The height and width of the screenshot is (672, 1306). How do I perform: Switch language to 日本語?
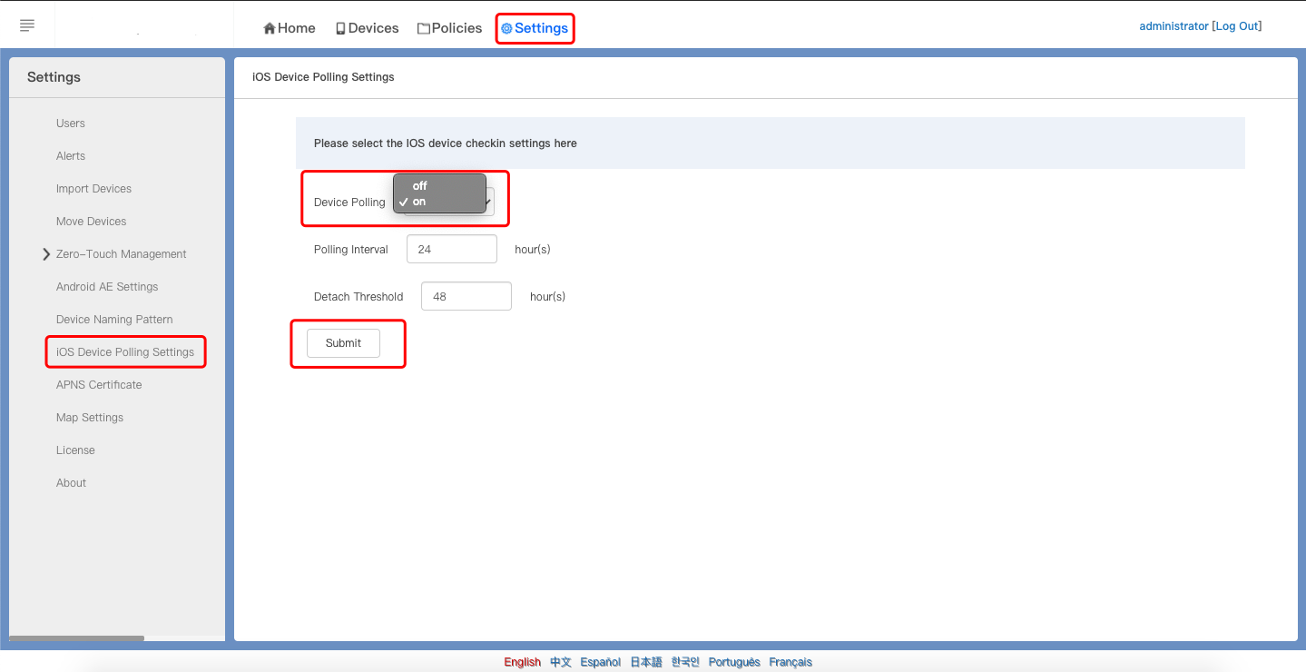[x=646, y=662]
